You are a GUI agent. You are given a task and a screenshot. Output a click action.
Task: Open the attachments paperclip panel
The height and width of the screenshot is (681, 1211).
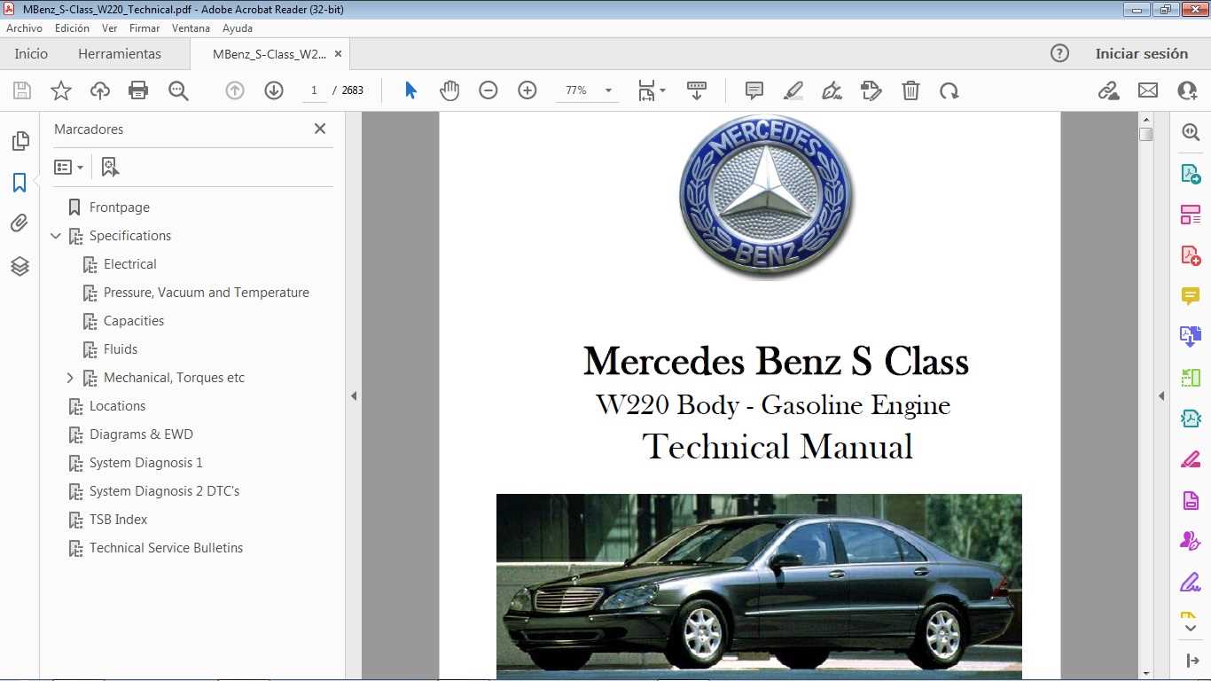[x=20, y=223]
